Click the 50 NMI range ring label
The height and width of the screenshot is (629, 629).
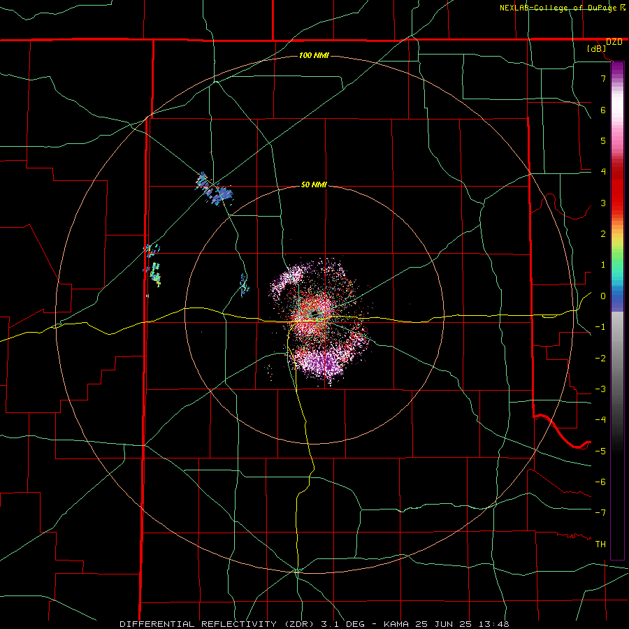tap(314, 185)
